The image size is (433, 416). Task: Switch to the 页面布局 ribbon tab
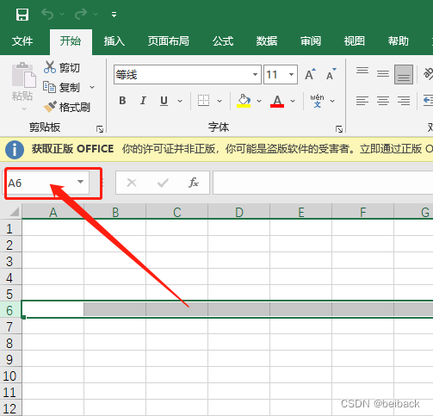coord(169,41)
